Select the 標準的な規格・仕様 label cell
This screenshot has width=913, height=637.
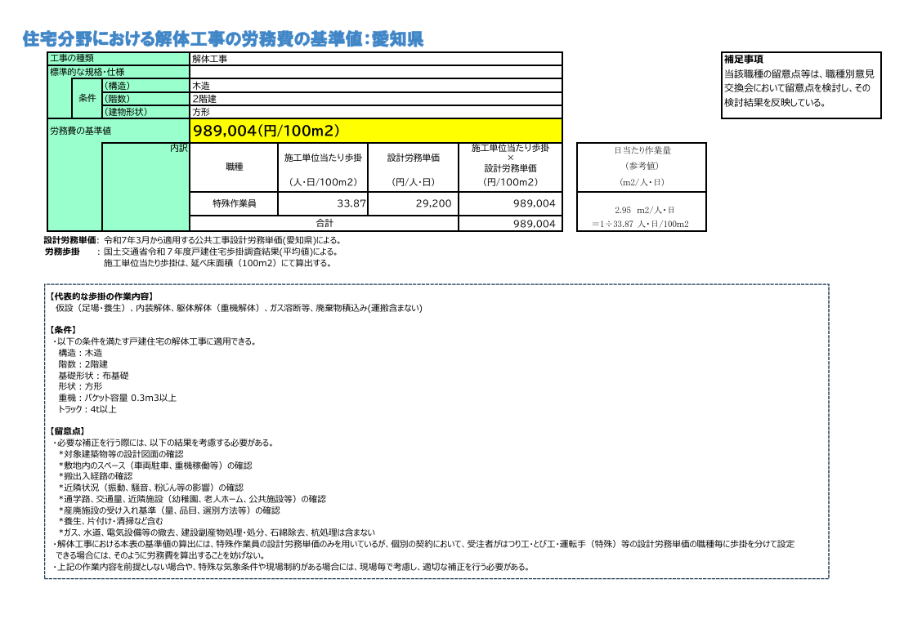coord(118,72)
